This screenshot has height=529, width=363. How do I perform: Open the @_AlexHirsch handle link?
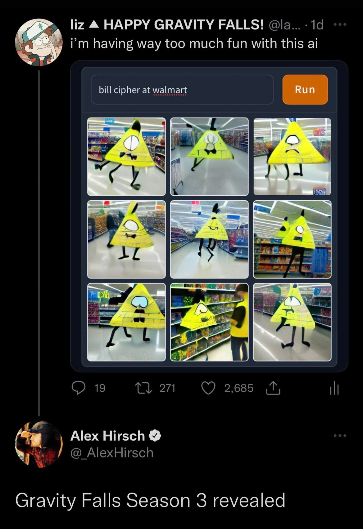(x=112, y=453)
